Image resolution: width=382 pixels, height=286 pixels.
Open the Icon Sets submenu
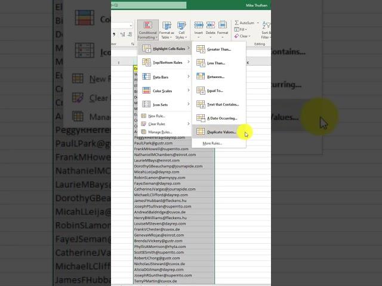pos(165,105)
